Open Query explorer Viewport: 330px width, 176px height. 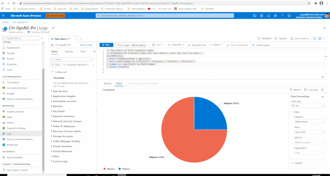coord(300,39)
